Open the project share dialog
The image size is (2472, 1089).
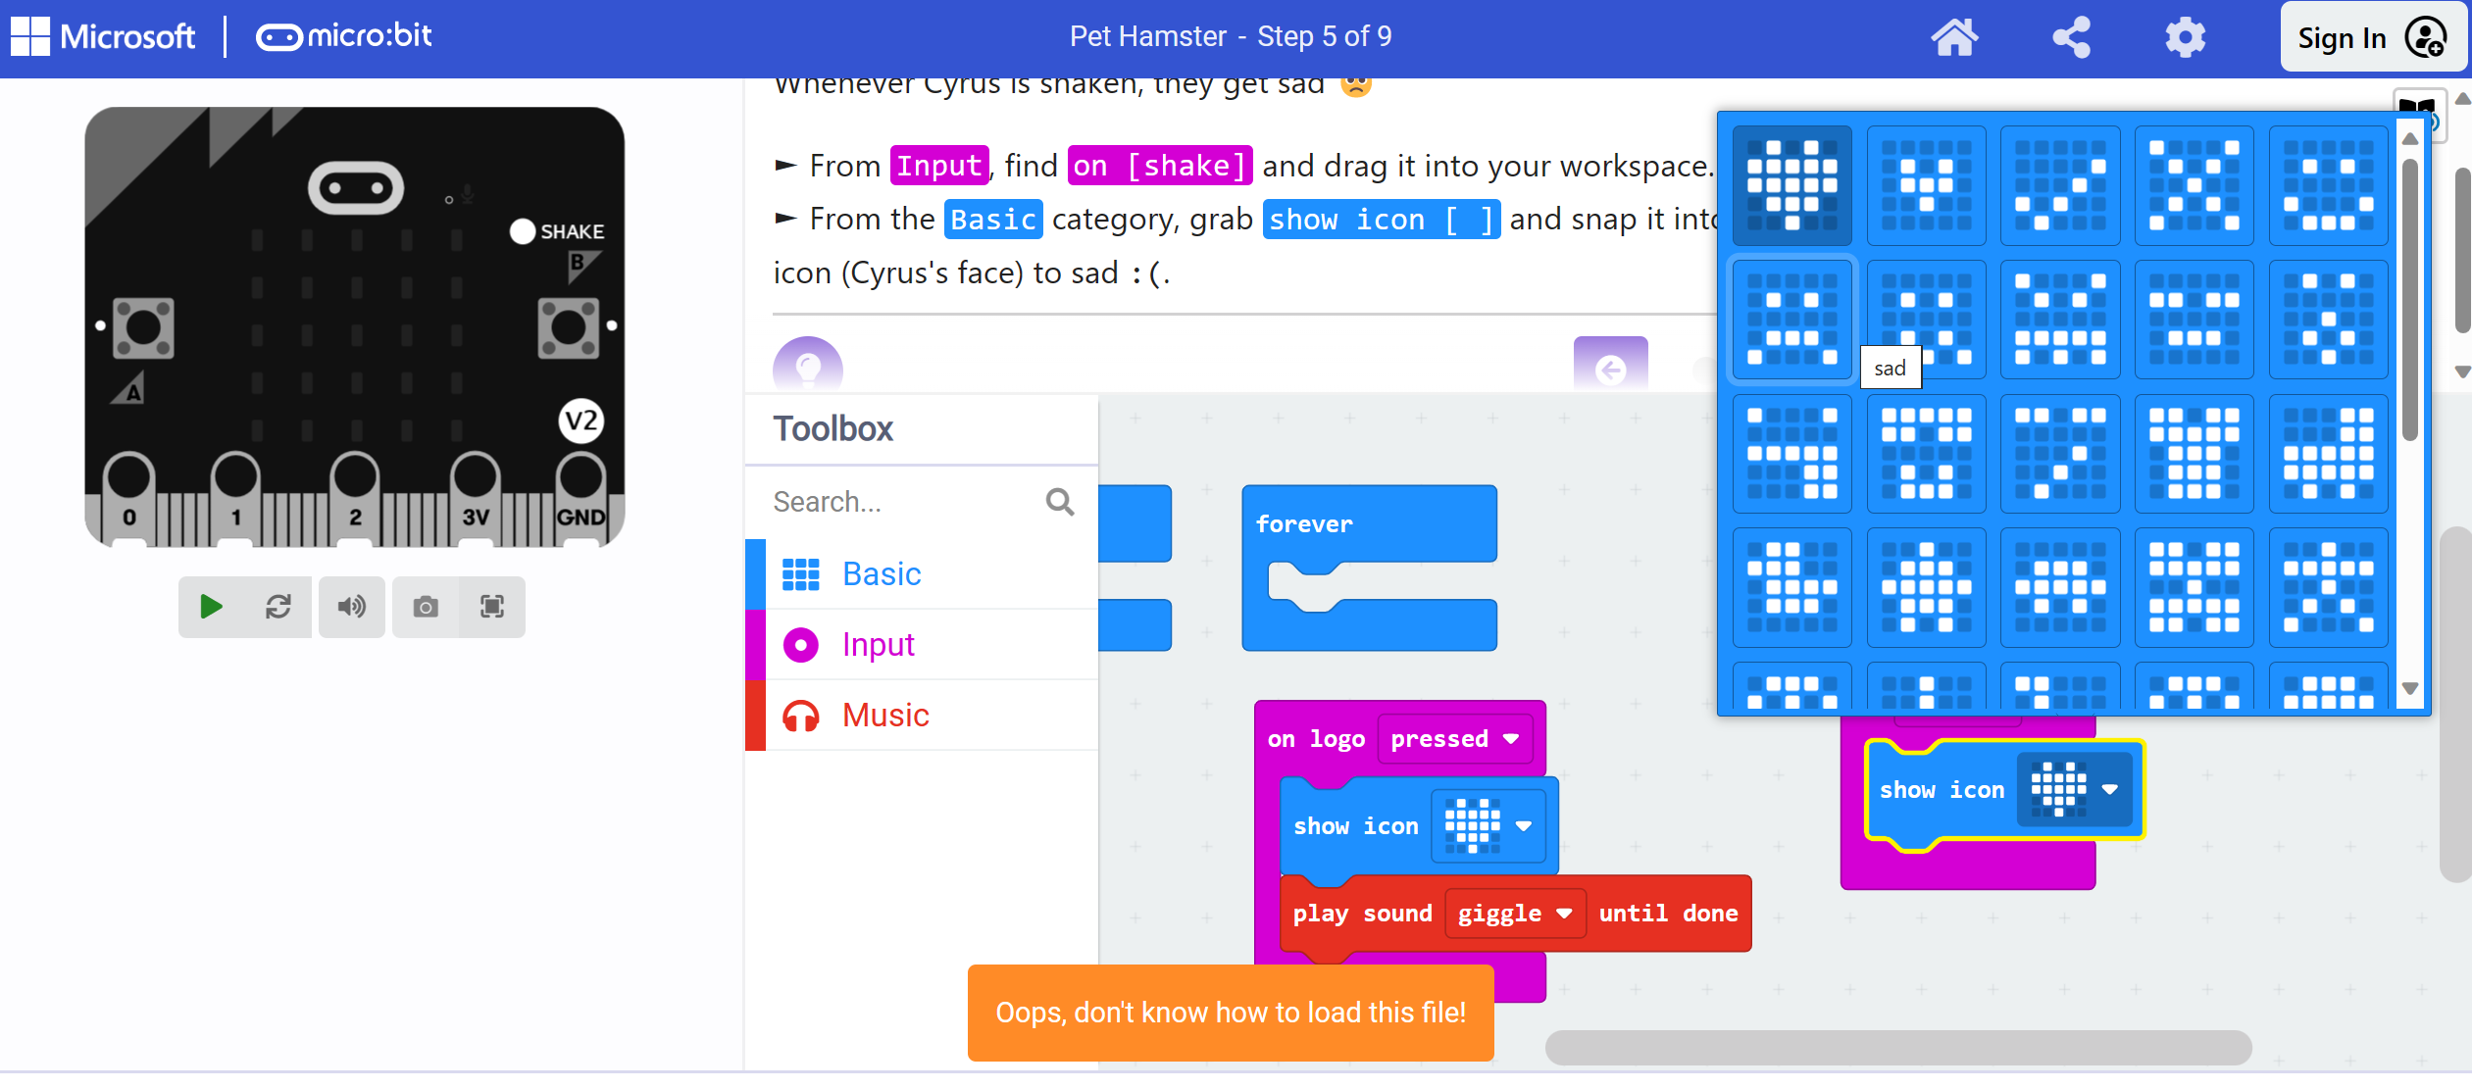(2071, 37)
